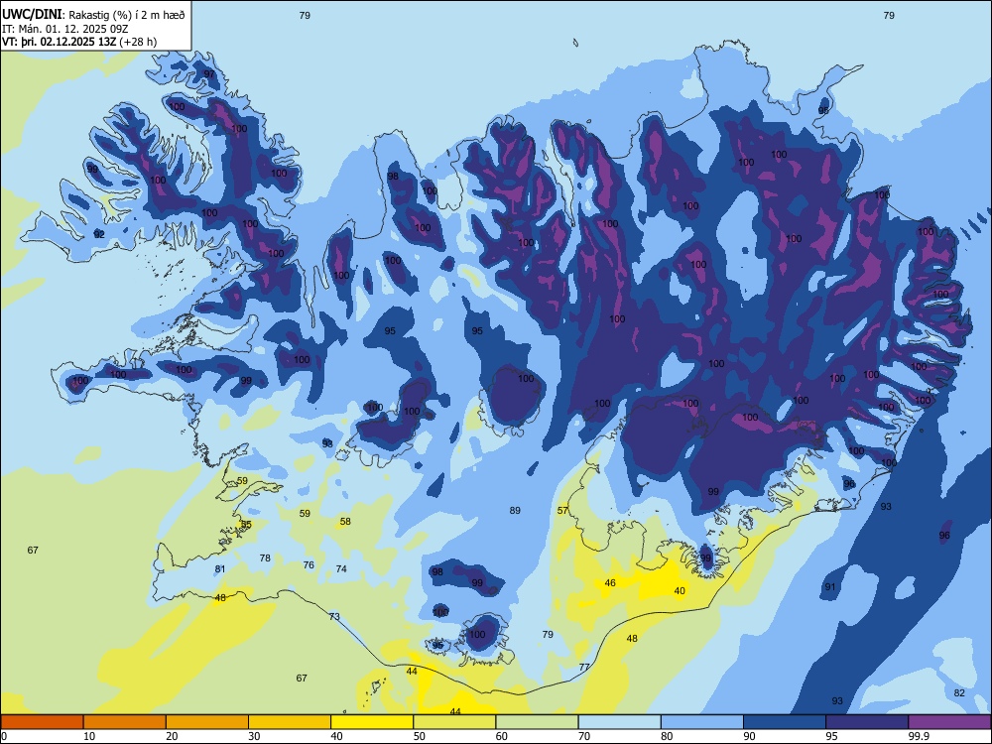992x744 pixels.
Task: Click the humidity value 76 on the map
Action: tap(309, 565)
